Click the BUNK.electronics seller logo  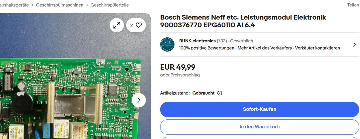point(167,44)
